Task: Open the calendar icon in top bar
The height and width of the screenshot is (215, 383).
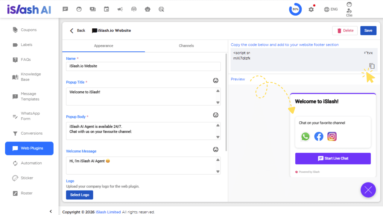Action: 106,9
